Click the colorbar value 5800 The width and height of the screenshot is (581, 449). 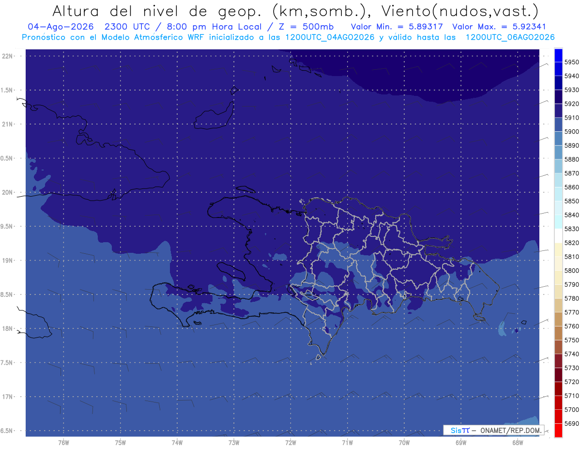tap(572, 270)
